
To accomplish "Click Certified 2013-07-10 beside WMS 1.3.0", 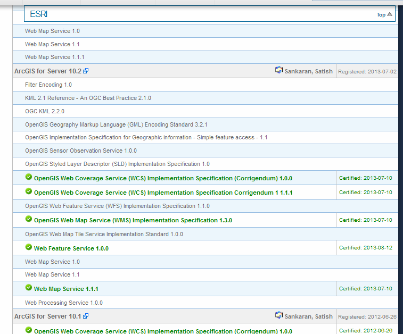I will click(x=366, y=220).
